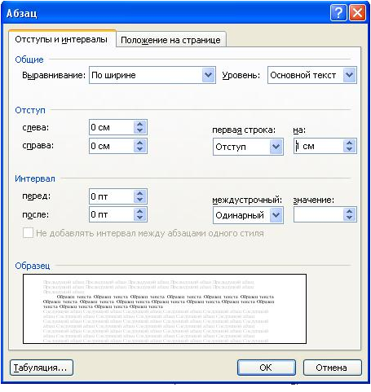
Task: Decrease spacing after paragraph using down arrow
Action: [139, 218]
